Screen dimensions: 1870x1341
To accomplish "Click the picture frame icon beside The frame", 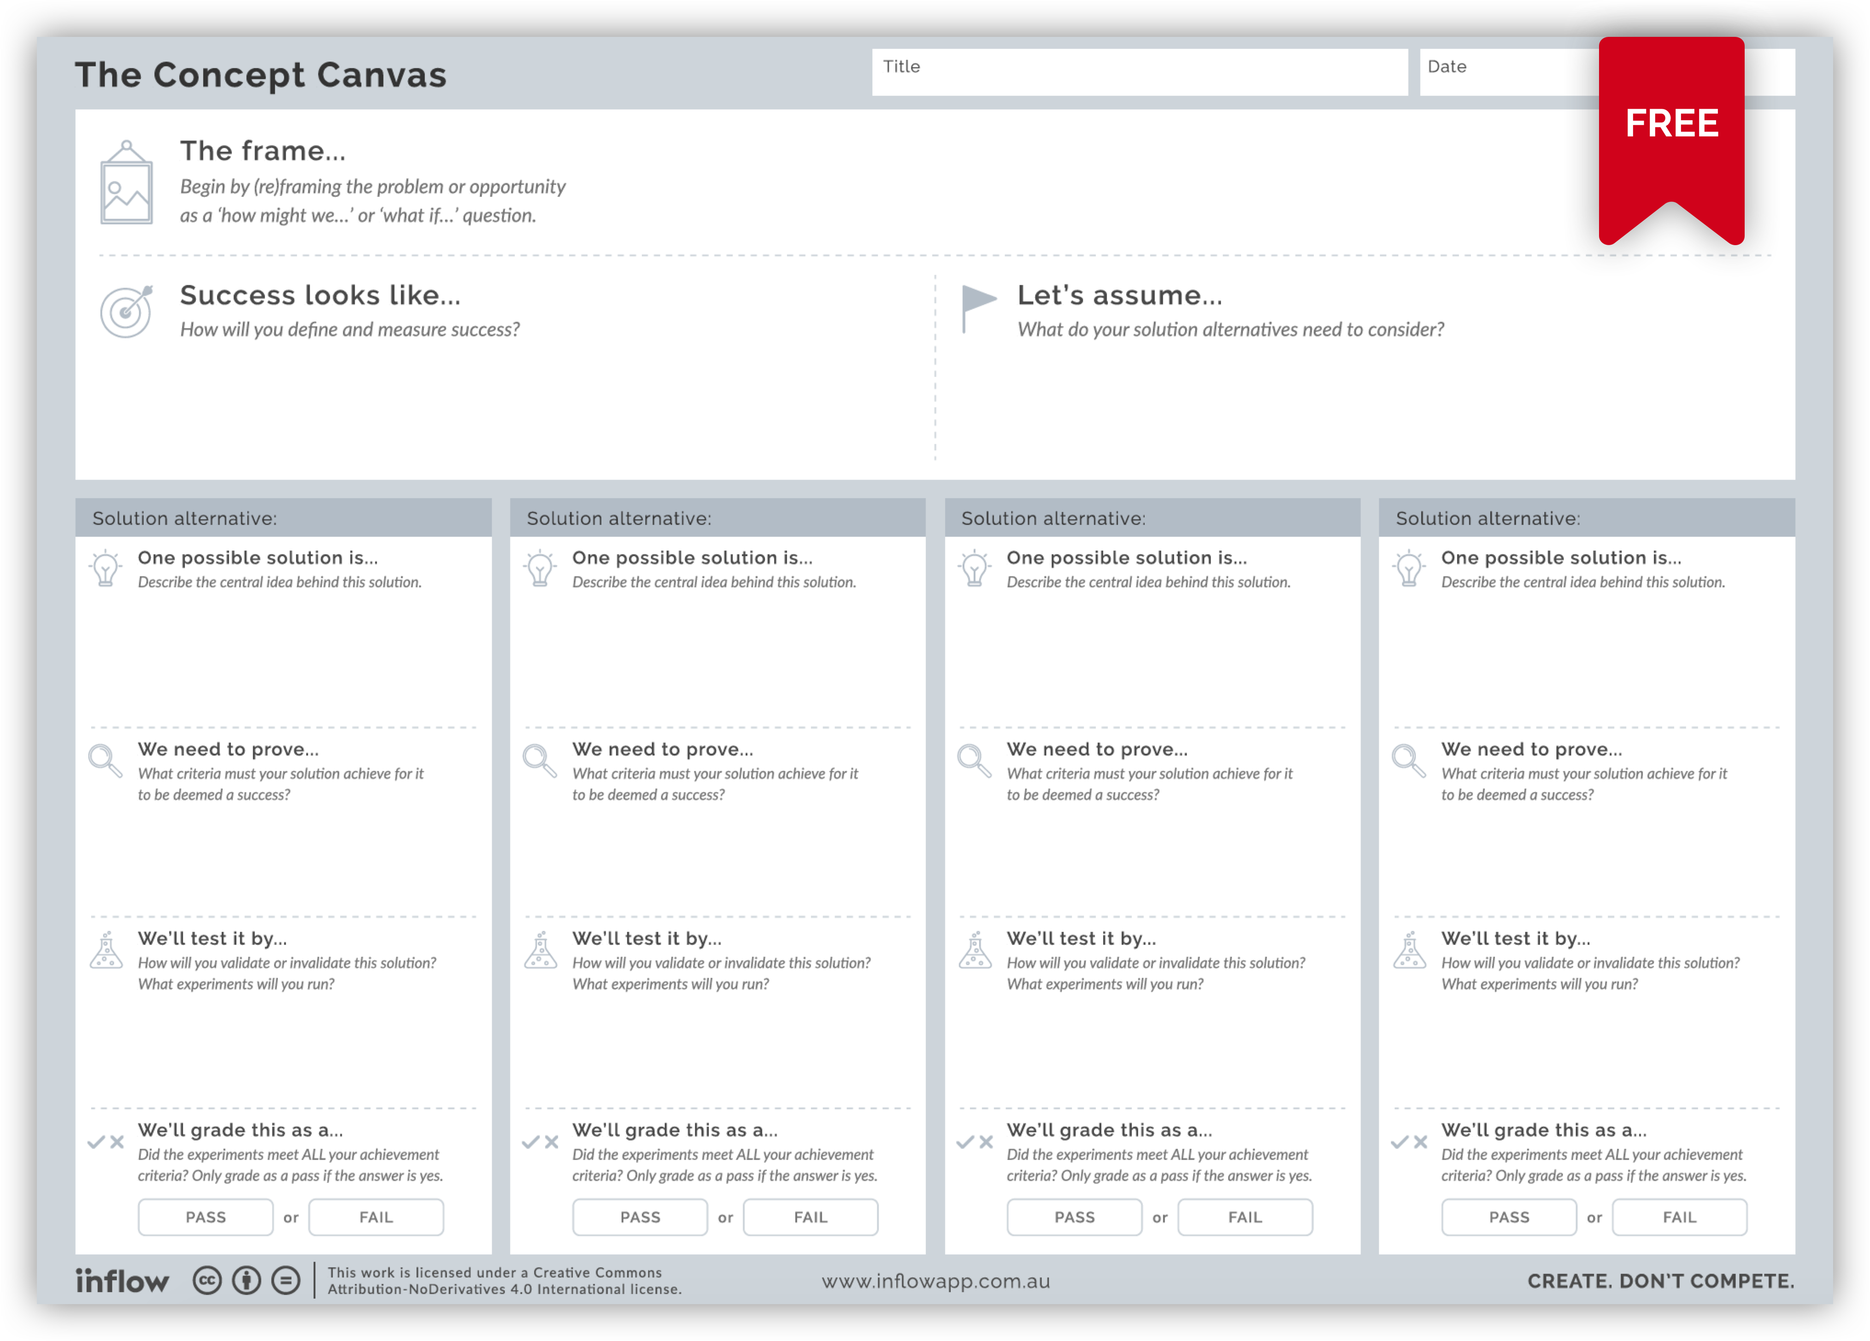I will pos(126,182).
